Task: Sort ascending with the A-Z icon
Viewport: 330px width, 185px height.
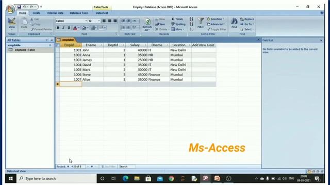Action: click(191, 19)
